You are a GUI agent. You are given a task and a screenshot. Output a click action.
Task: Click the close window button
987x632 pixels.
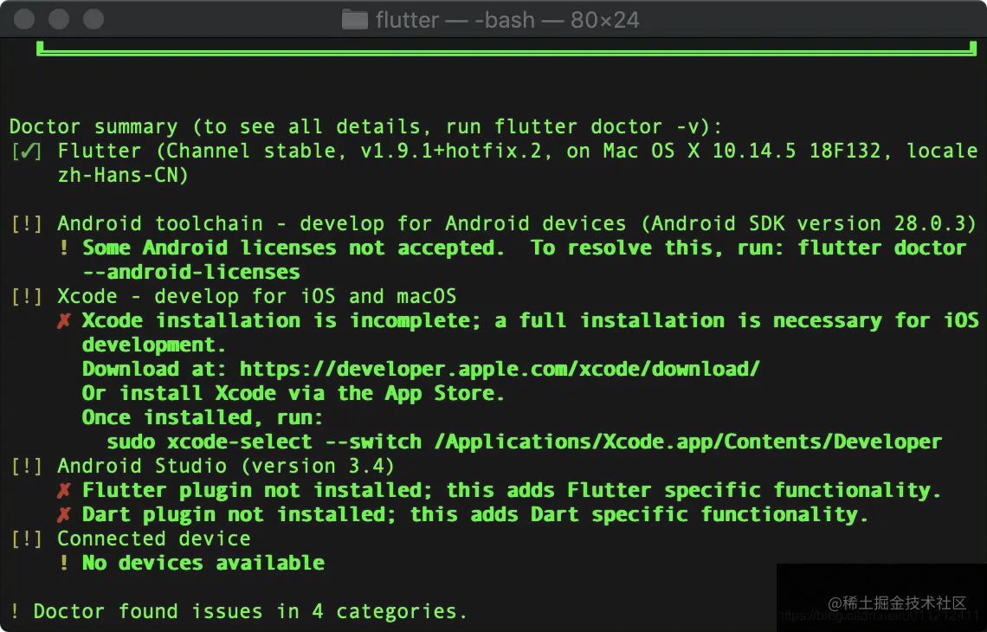[x=24, y=19]
